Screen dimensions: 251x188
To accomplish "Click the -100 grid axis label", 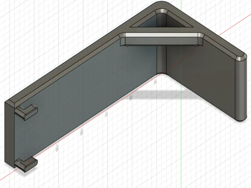I will [x=81, y=132].
